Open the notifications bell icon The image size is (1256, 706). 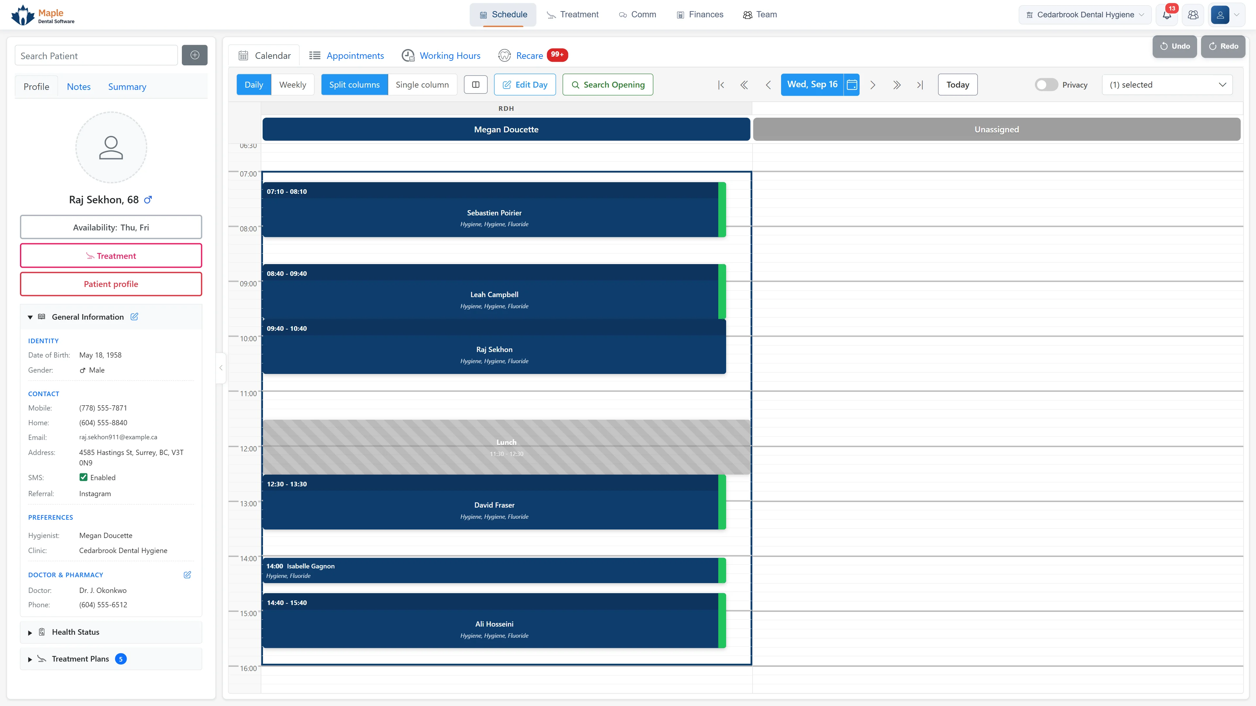pyautogui.click(x=1167, y=15)
